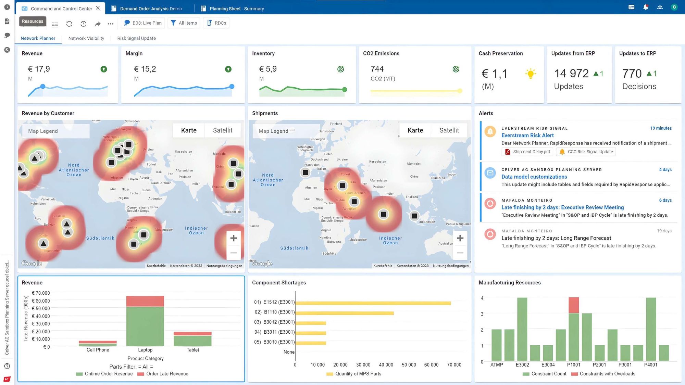Open the B03: Live Plan scenario selector
The image size is (685, 385).
pos(143,23)
